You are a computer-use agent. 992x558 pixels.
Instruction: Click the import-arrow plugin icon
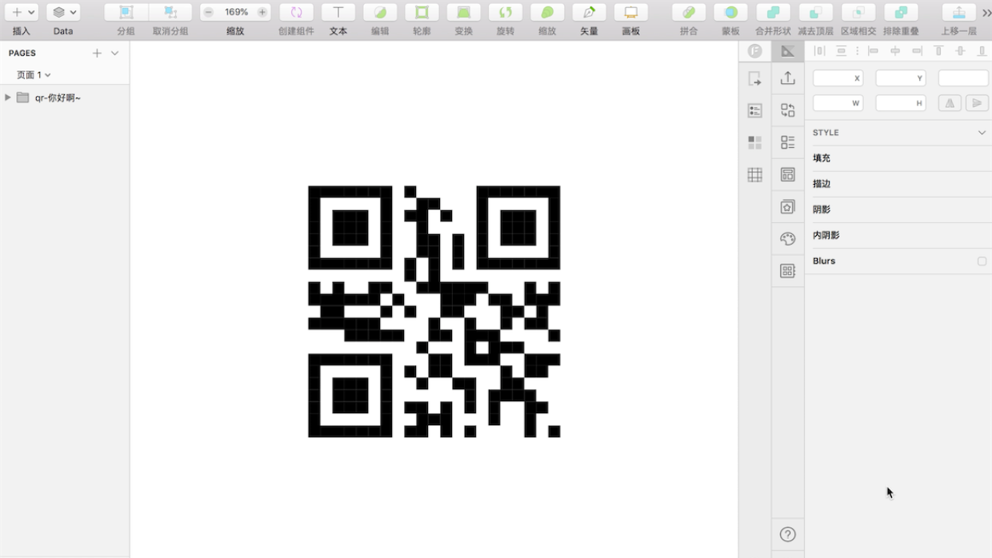(x=754, y=78)
